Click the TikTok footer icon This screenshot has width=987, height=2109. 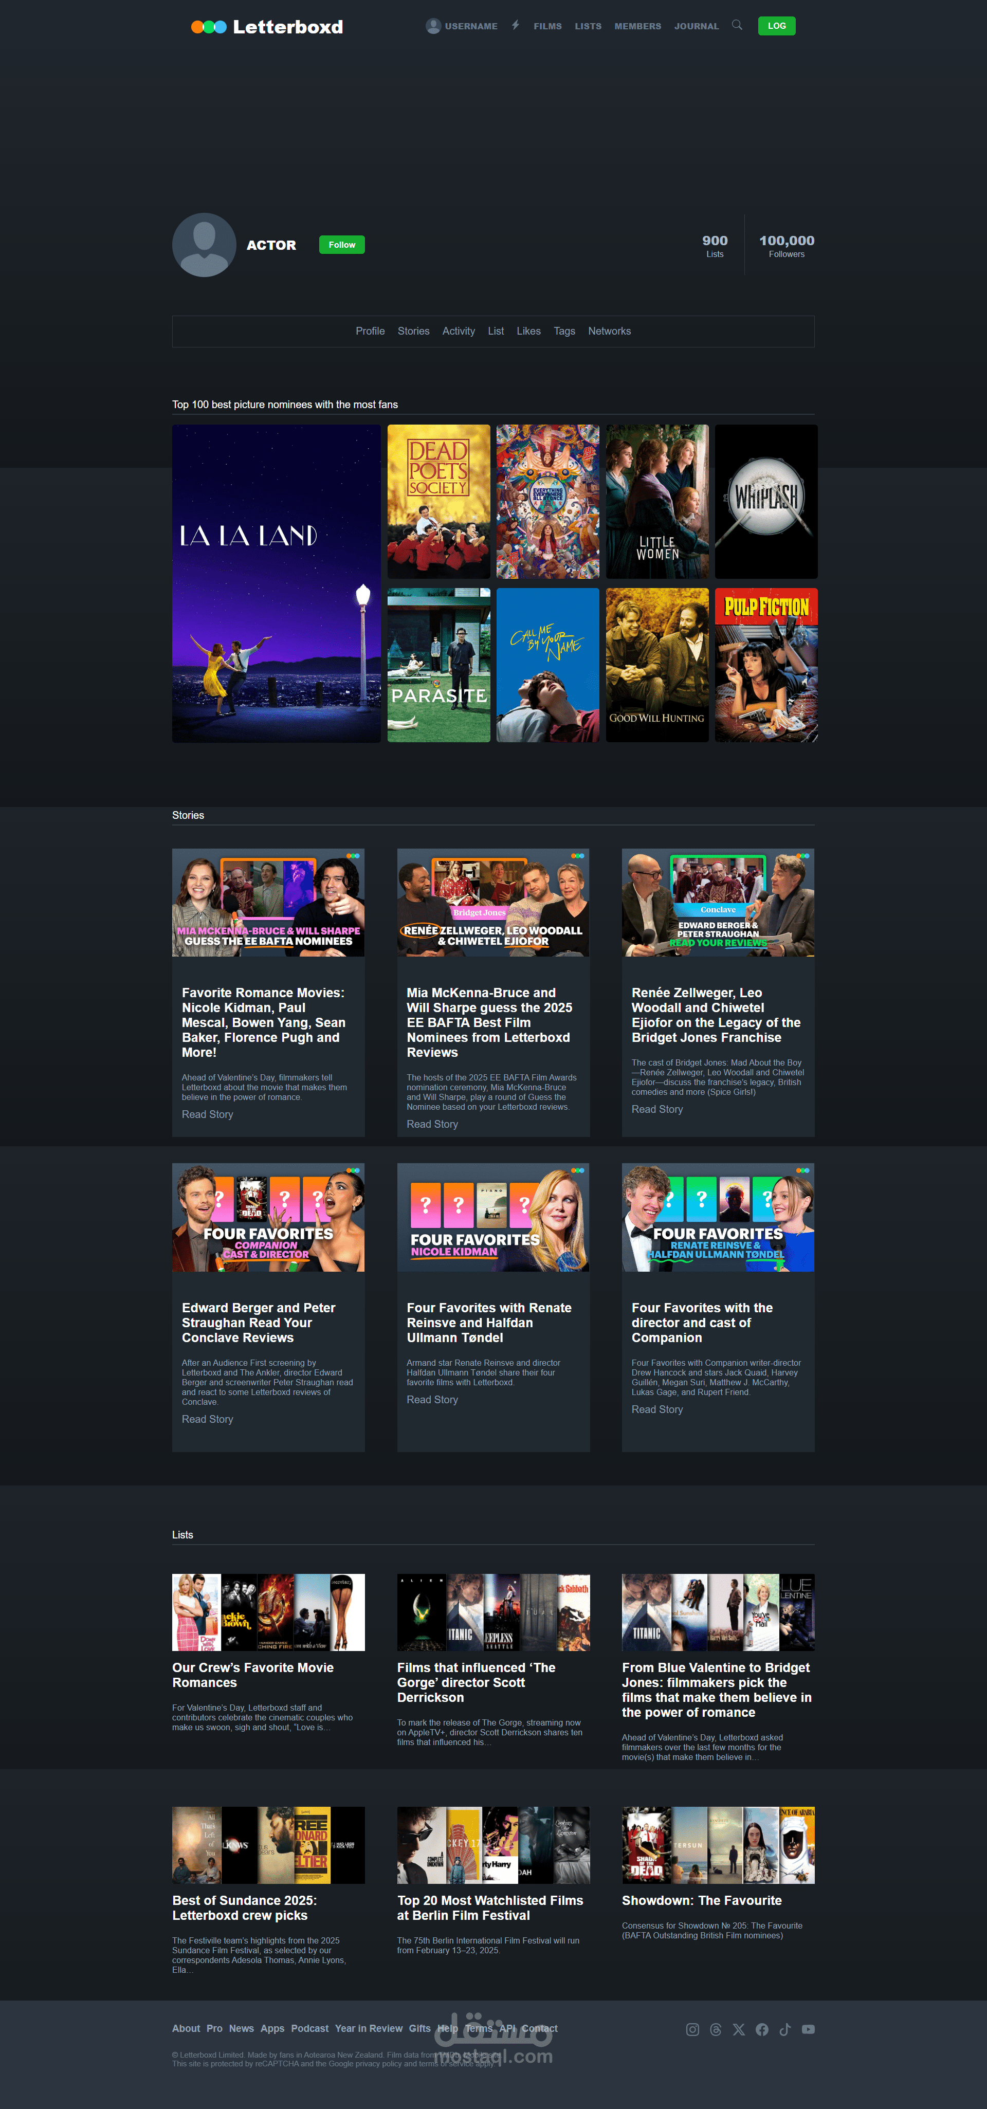(784, 2029)
